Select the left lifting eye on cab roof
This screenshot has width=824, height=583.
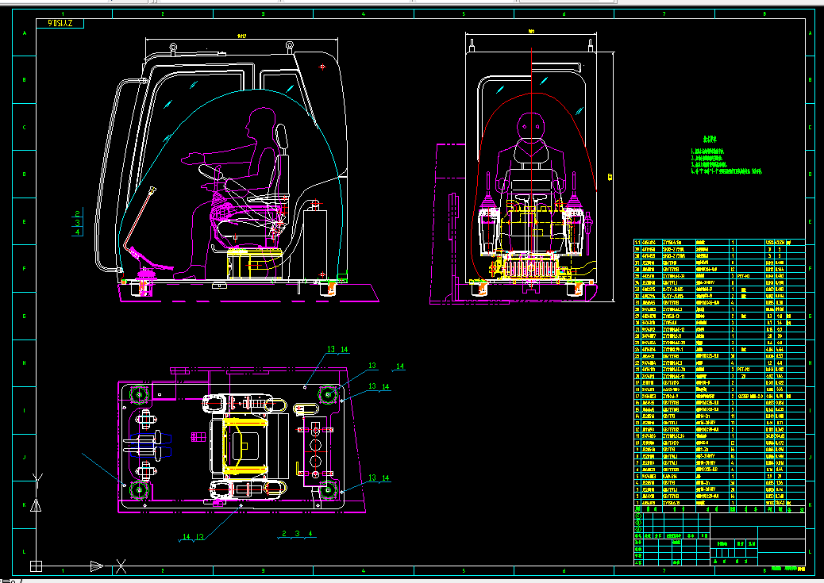point(171,49)
